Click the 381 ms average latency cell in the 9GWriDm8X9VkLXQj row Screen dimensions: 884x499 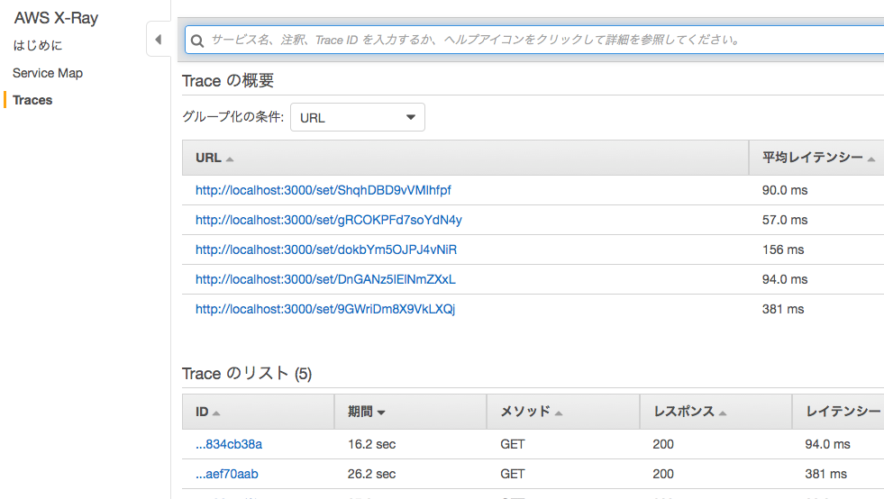pos(783,309)
